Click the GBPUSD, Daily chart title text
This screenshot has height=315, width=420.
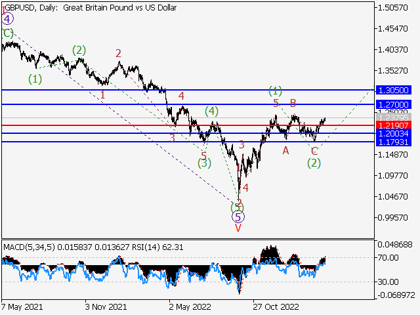point(91,8)
